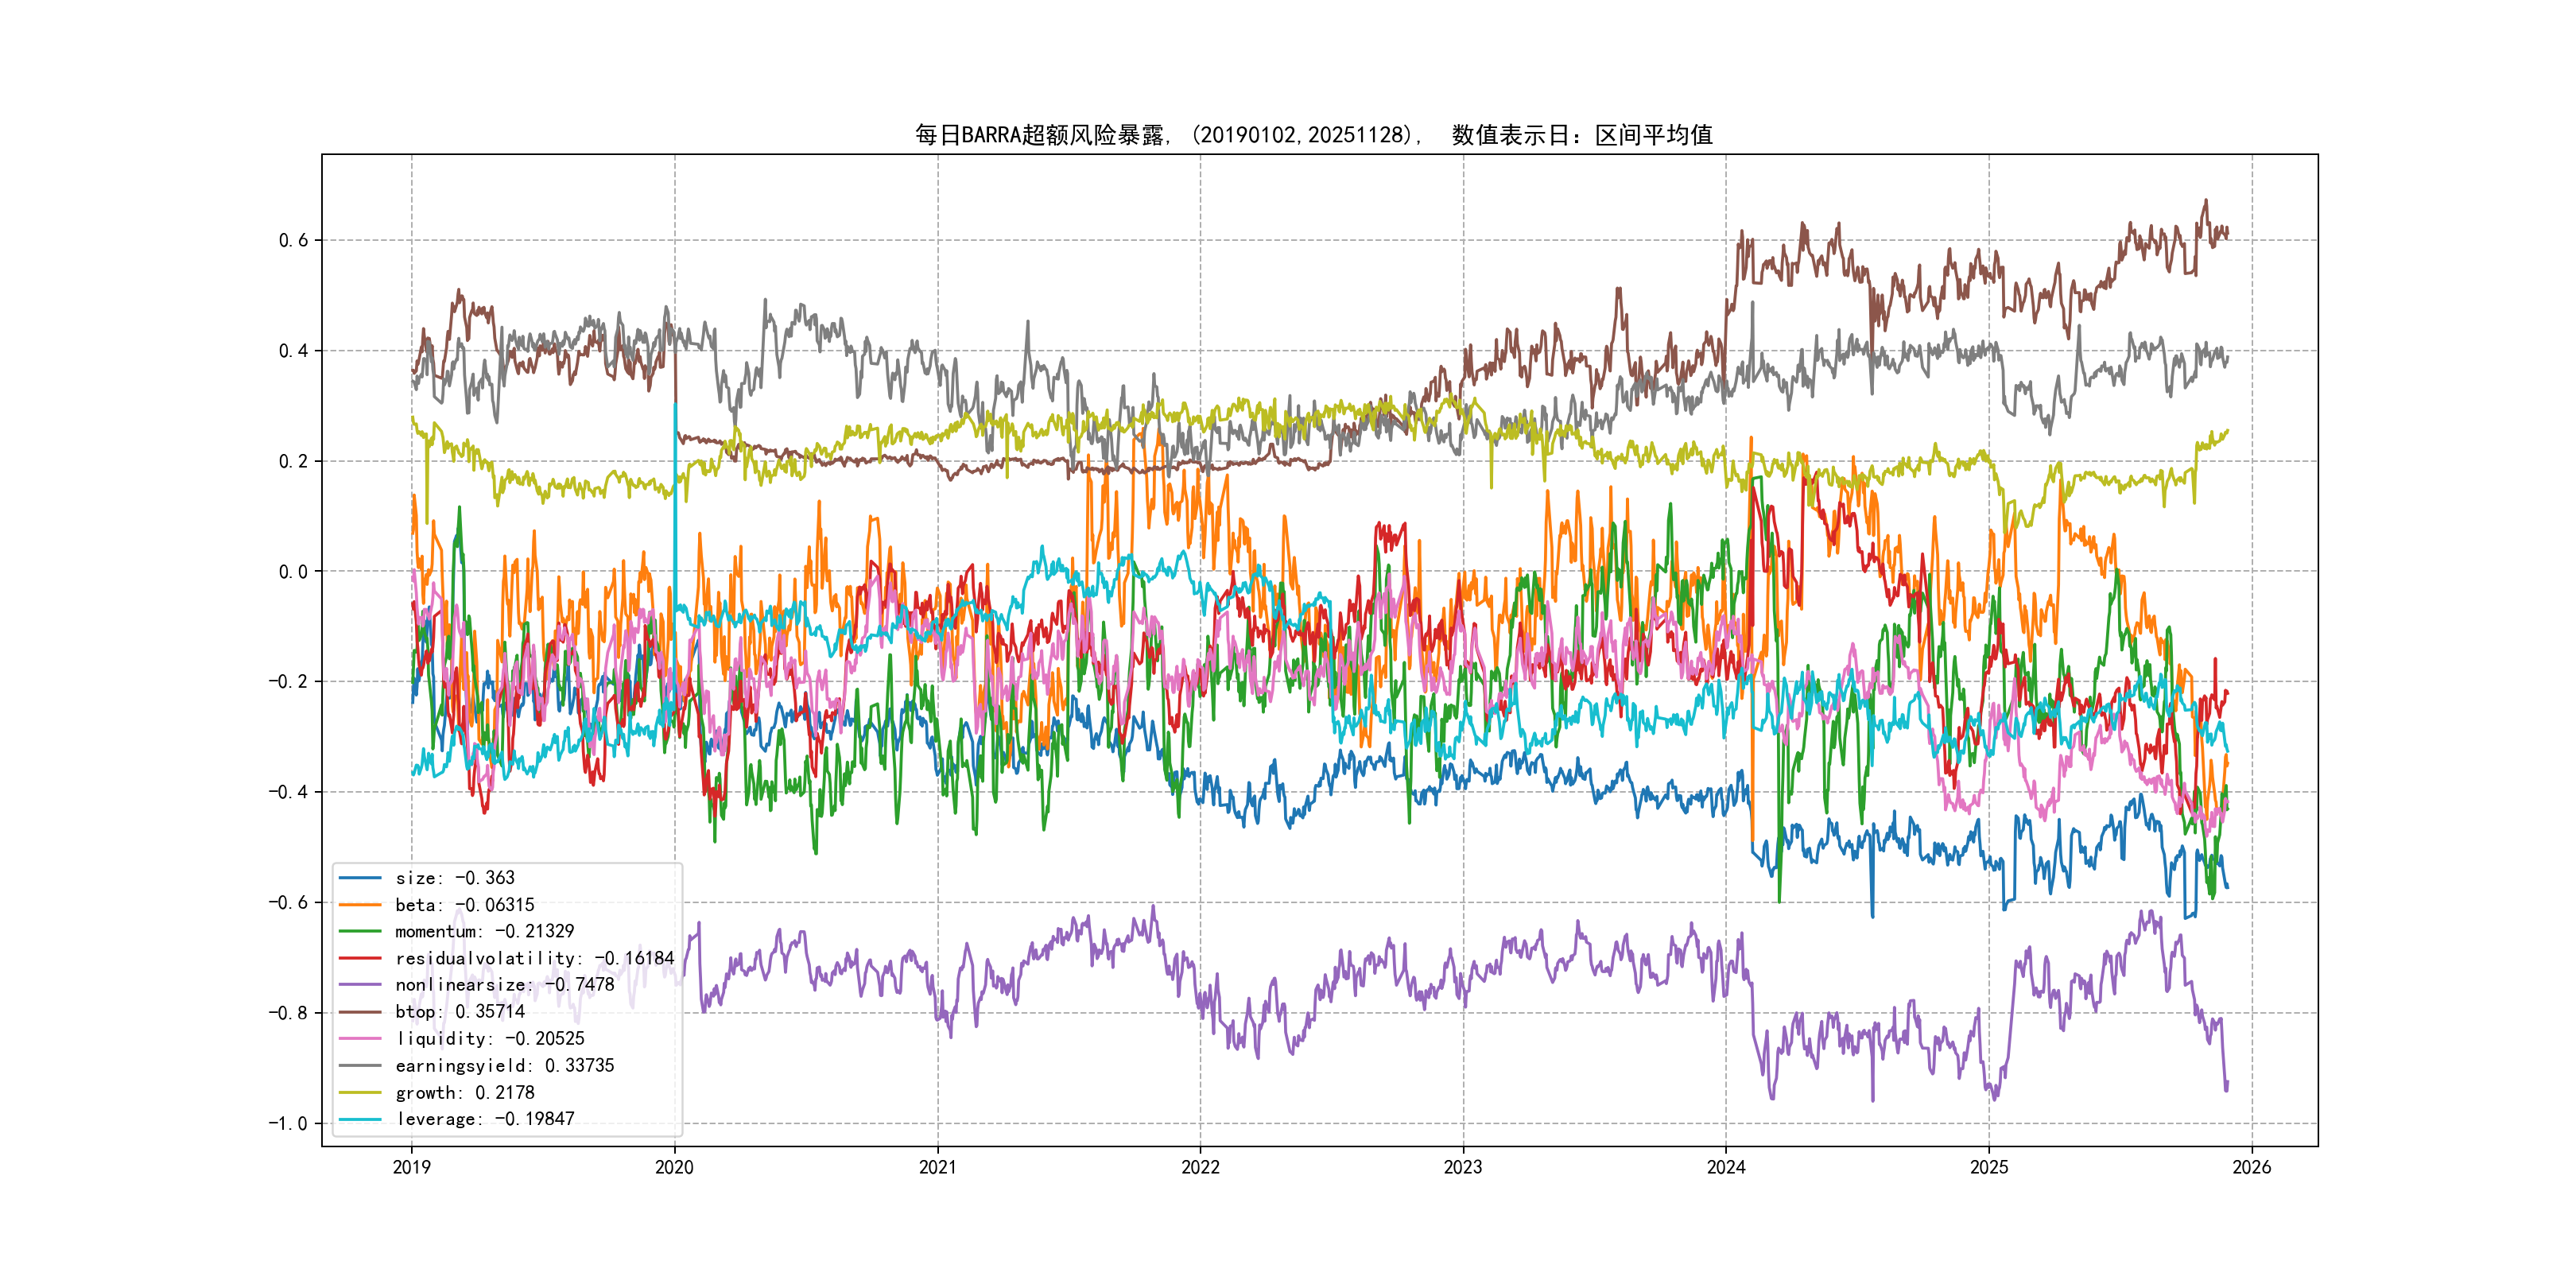
Task: Click the -1.0 y-axis tick label
Action: [x=288, y=1123]
